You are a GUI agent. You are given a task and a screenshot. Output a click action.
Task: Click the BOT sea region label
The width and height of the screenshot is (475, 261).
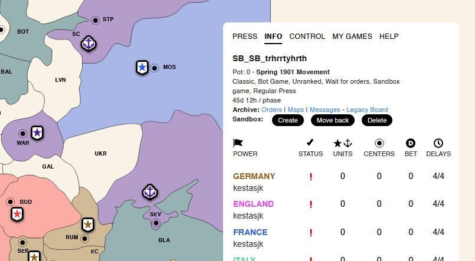click(x=23, y=32)
